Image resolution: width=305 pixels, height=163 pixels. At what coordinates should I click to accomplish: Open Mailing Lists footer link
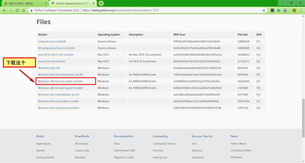click(160, 157)
